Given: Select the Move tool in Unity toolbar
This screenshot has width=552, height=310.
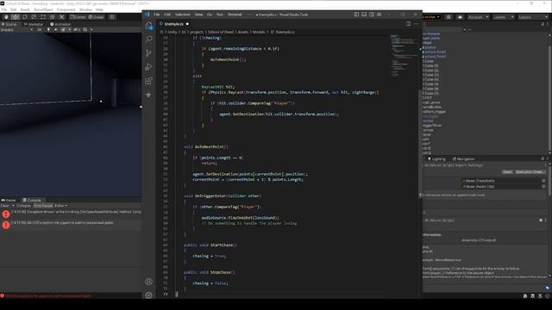Looking at the screenshot, I should click(16, 17).
